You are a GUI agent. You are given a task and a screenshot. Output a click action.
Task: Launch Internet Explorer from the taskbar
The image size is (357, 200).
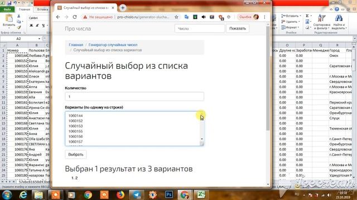[23, 195]
